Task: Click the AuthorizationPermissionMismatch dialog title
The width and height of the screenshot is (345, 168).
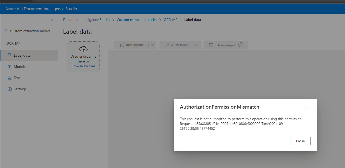Action: pyautogui.click(x=219, y=107)
